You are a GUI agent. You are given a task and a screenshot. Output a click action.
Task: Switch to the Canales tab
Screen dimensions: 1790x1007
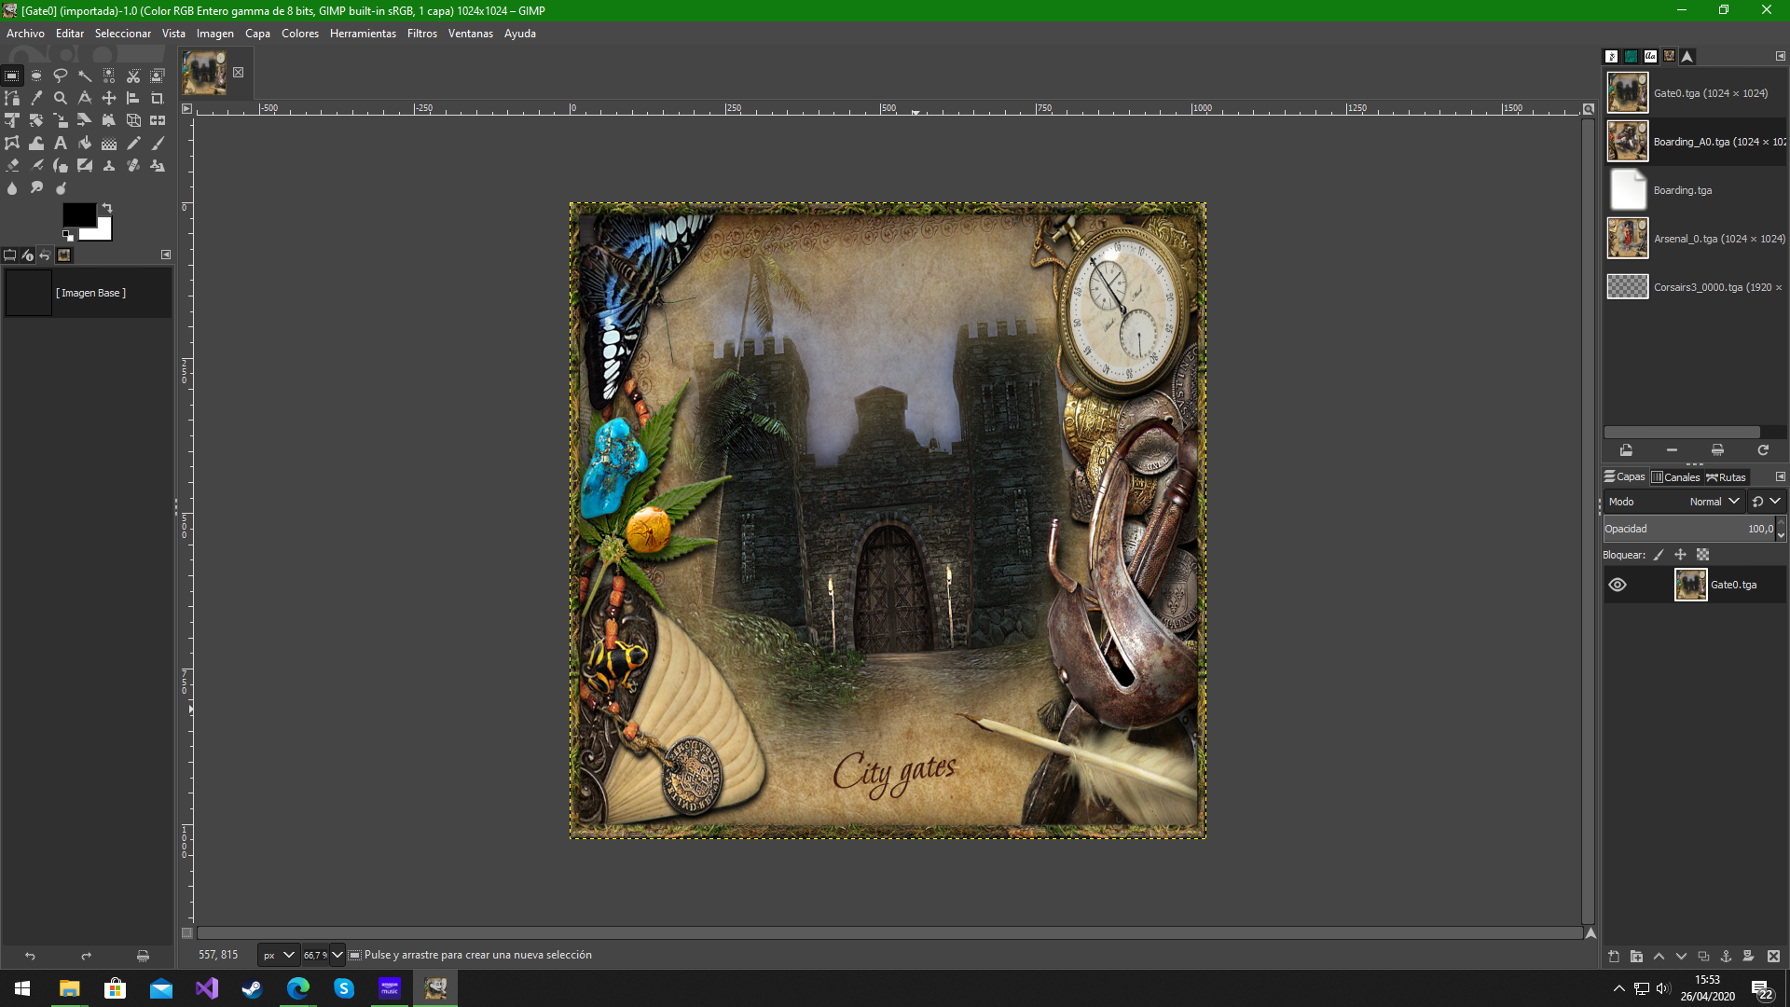click(1675, 477)
